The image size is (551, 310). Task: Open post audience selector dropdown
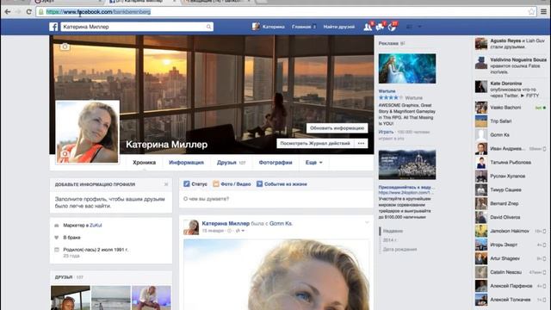click(x=239, y=231)
